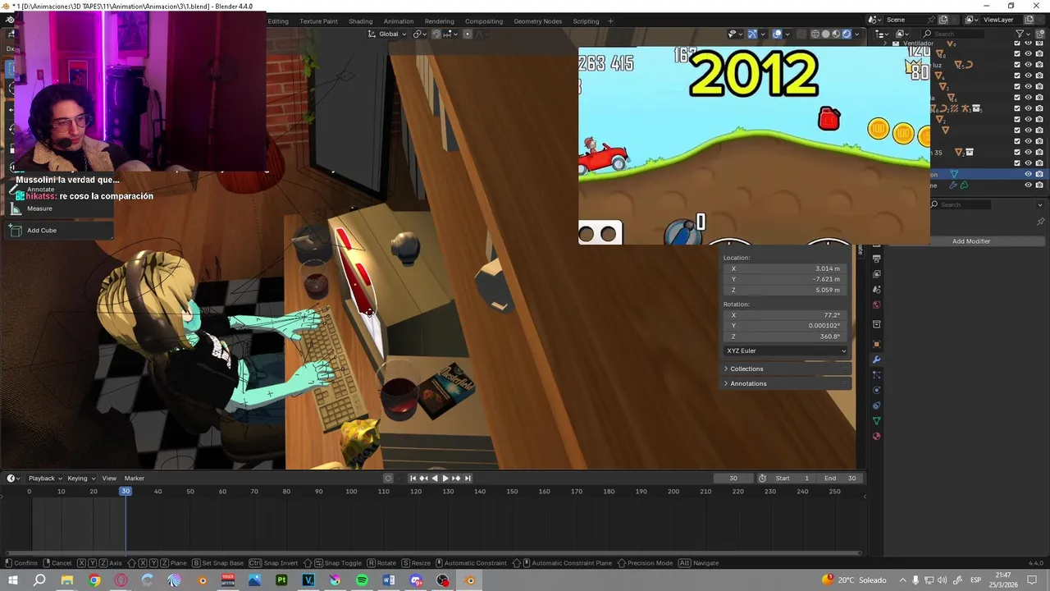This screenshot has height=591, width=1050.
Task: Open the XYZ Euler rotation mode dropdown
Action: tap(786, 350)
